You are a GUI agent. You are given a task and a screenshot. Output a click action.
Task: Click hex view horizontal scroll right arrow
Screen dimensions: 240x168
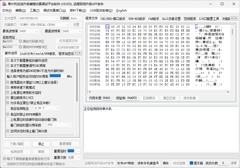tap(228, 92)
